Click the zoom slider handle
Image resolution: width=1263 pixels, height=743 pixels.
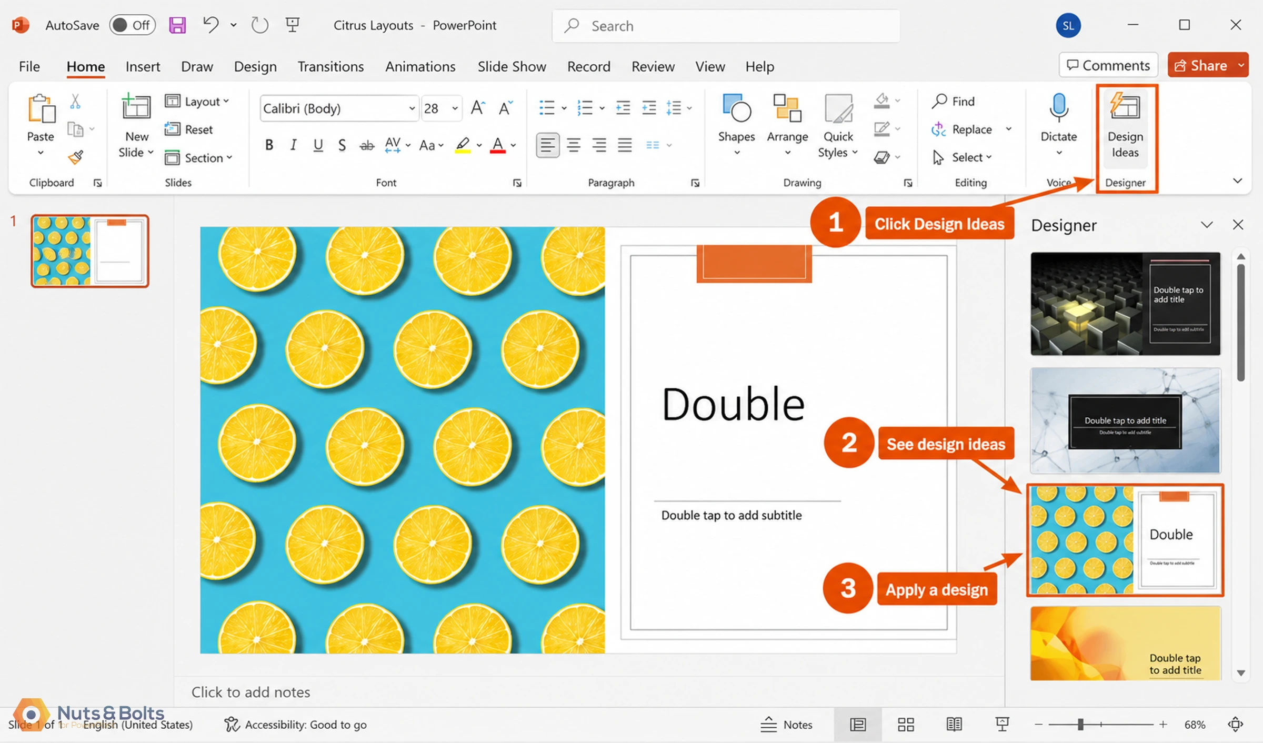[1080, 725]
